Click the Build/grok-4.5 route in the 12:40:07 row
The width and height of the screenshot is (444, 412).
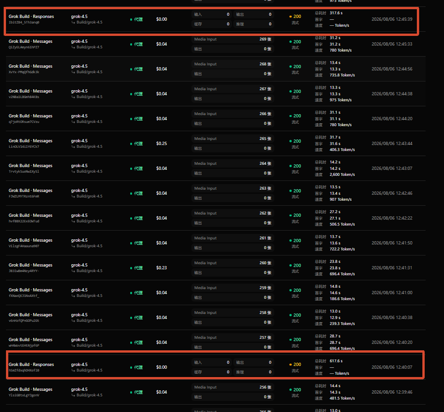point(87,371)
